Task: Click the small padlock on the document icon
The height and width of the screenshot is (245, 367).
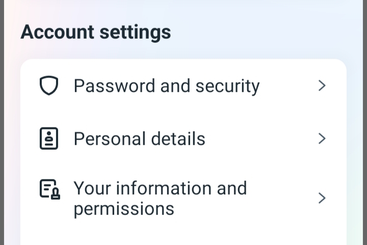Action: [x=56, y=194]
